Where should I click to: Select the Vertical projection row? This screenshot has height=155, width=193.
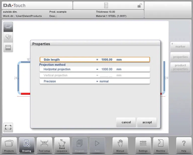point(95,75)
